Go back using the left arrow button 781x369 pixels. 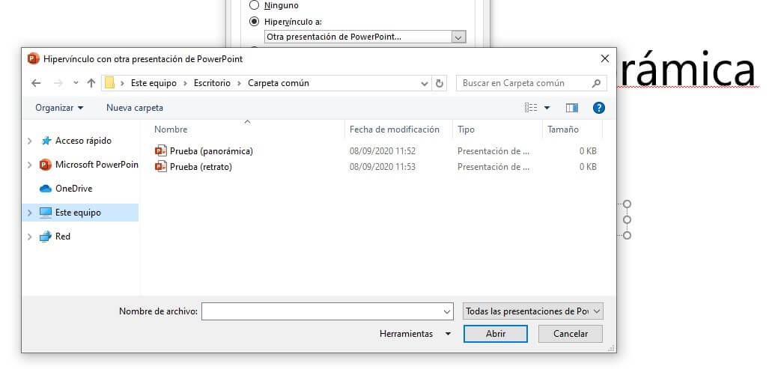click(36, 83)
